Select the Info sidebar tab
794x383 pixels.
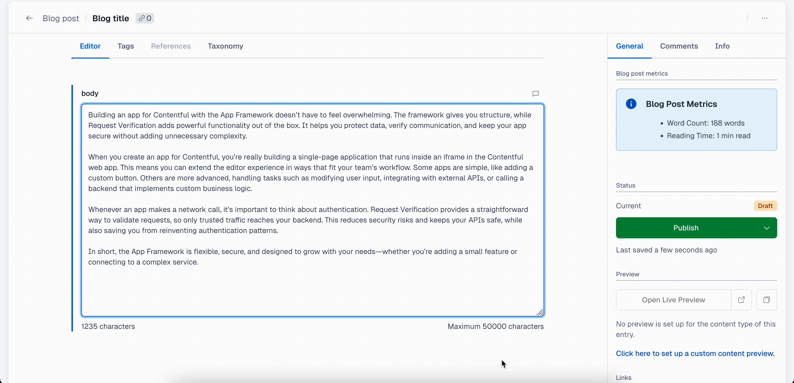(x=722, y=46)
